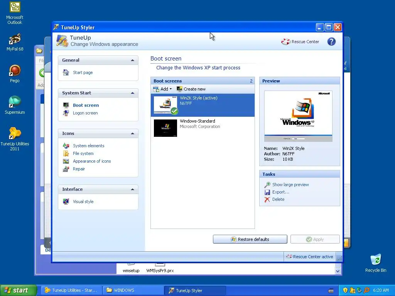
Task: Click the Rescue Center link
Action: click(x=306, y=42)
